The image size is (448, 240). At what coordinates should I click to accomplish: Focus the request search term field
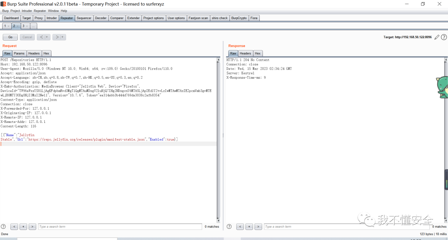click(120, 227)
